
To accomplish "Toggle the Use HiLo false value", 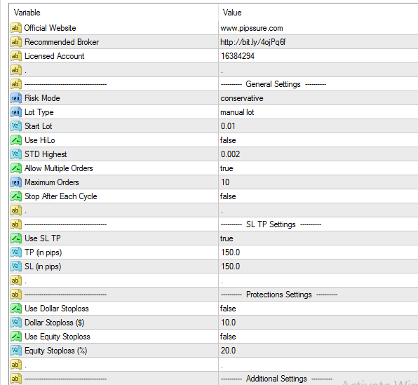I will pyautogui.click(x=318, y=140).
